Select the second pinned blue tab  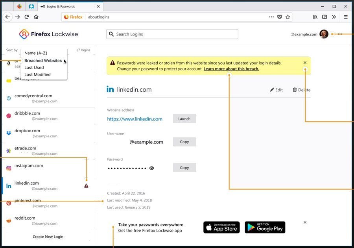(31, 6)
